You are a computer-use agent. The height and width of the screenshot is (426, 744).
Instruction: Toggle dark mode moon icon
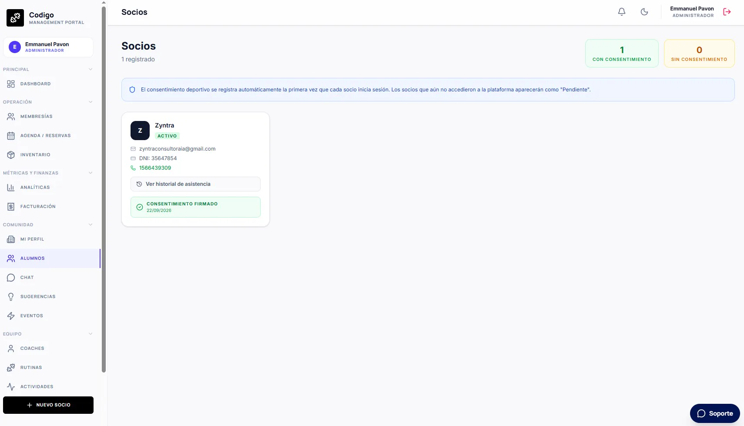[x=644, y=12]
